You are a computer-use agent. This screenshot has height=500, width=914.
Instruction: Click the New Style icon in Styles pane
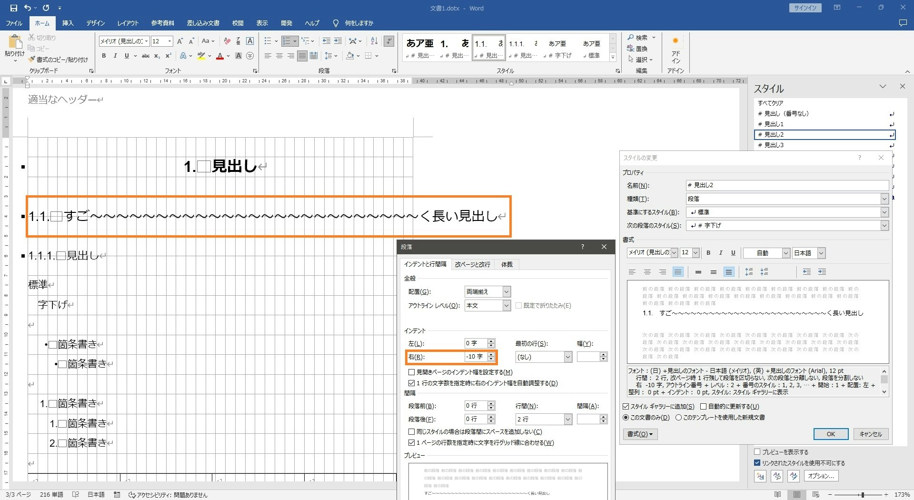point(760,476)
